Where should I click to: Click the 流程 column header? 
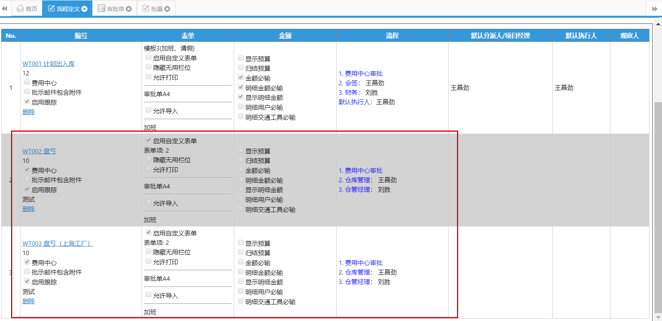tap(392, 35)
